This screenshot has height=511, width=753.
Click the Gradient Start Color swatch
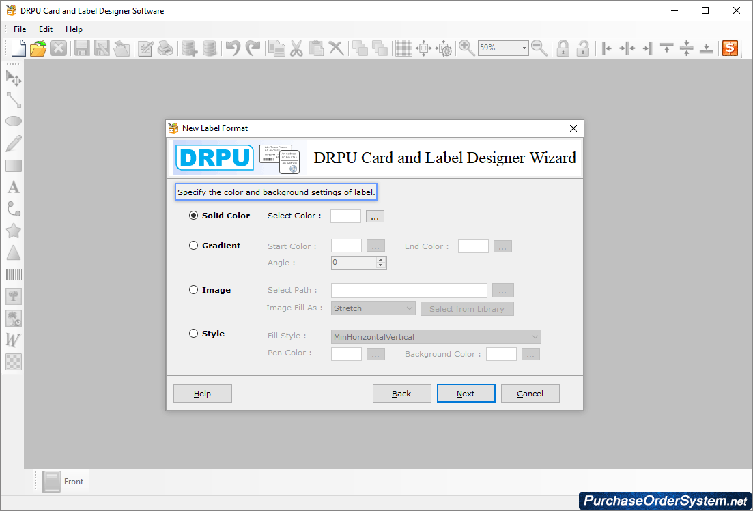click(346, 246)
